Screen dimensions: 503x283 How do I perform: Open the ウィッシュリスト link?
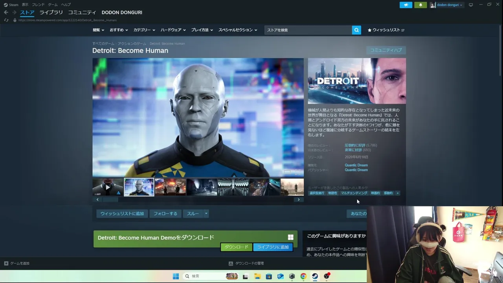point(386,30)
